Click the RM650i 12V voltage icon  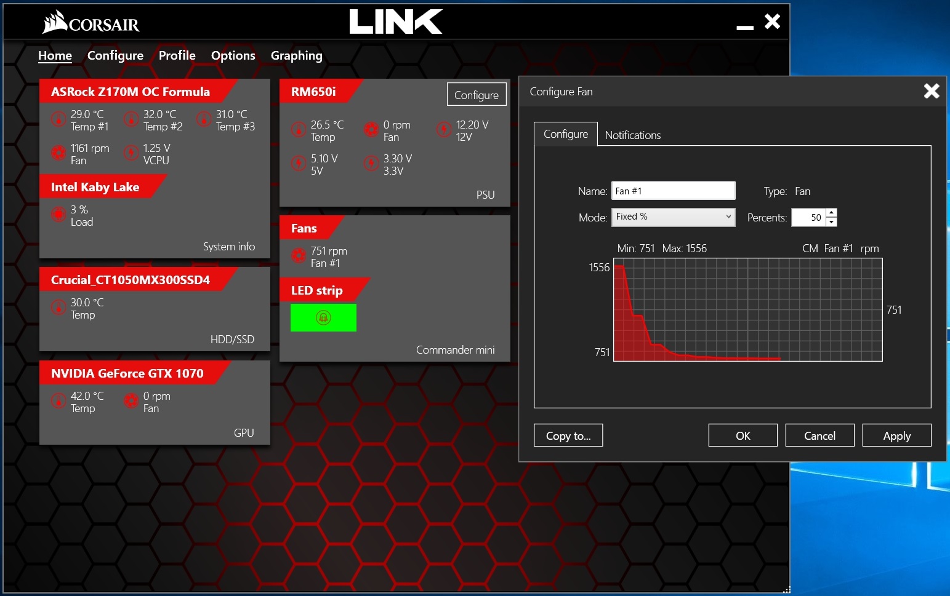(444, 130)
